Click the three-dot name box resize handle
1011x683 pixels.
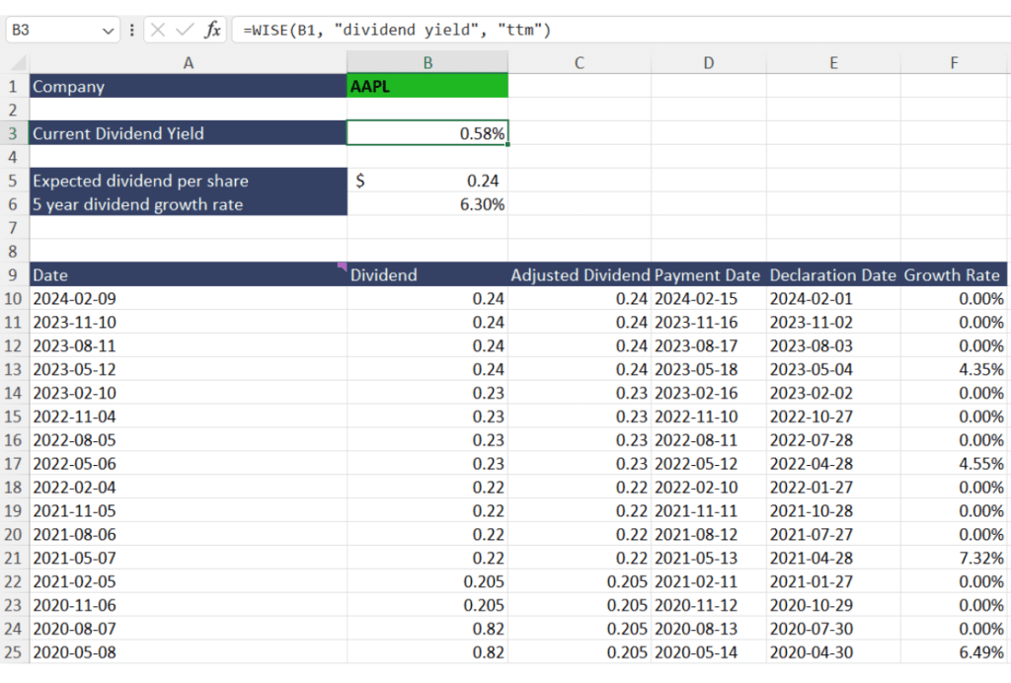click(x=132, y=31)
